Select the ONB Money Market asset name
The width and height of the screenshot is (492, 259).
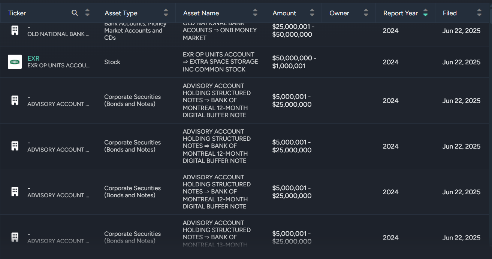pos(220,31)
